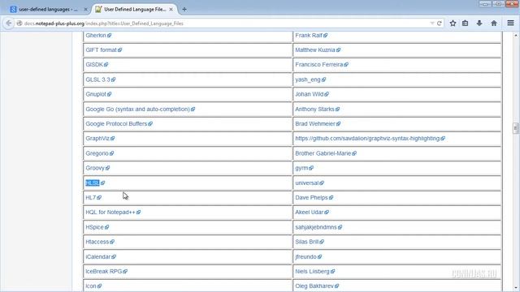520x292 pixels.
Task: Click the vertical scrollbar thumb
Action: point(515,128)
